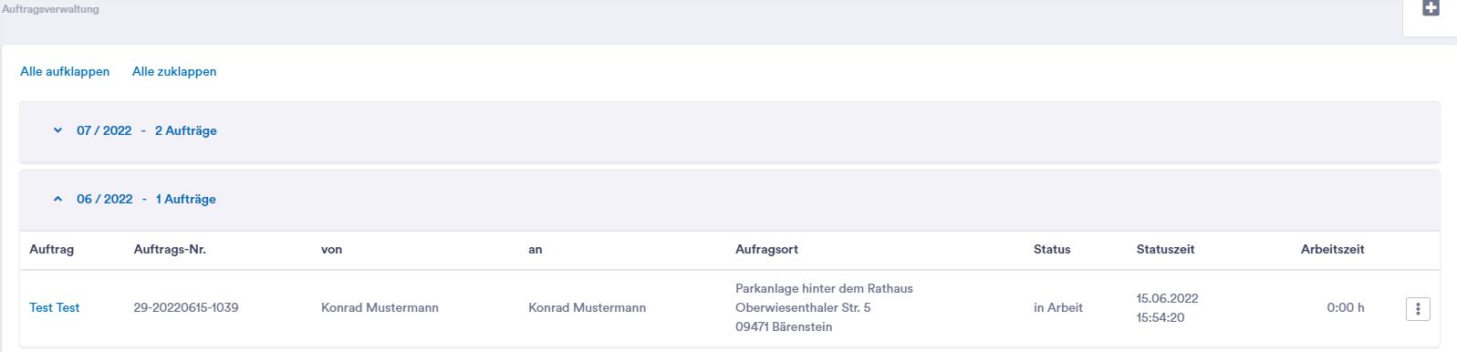This screenshot has width=1457, height=352.
Task: Expand the 07 / 2022 chevron
Action: [x=57, y=130]
